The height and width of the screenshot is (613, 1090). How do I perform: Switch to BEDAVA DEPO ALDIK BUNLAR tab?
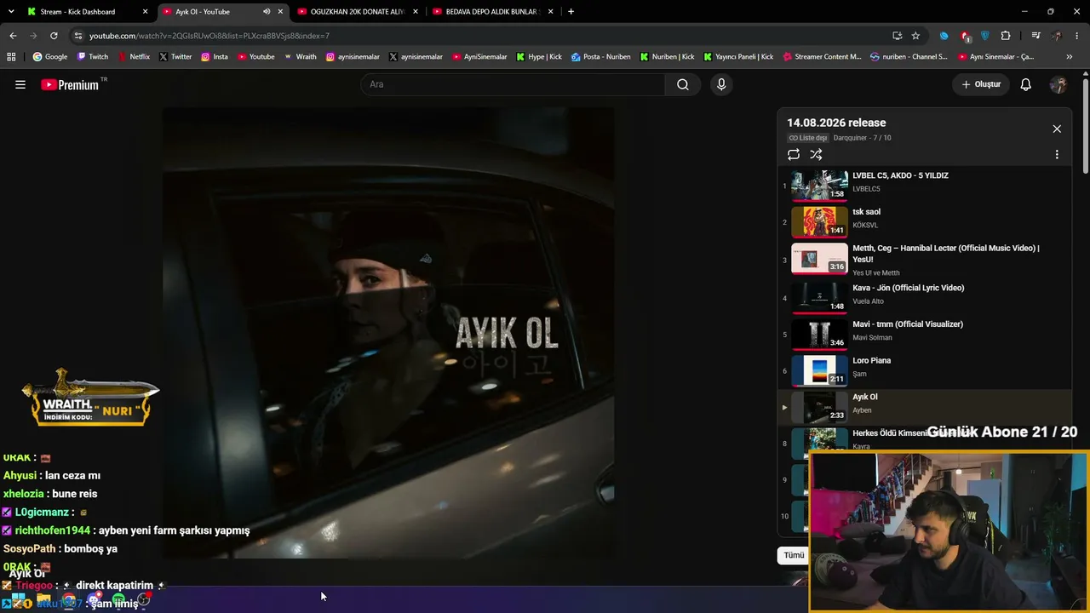491,12
